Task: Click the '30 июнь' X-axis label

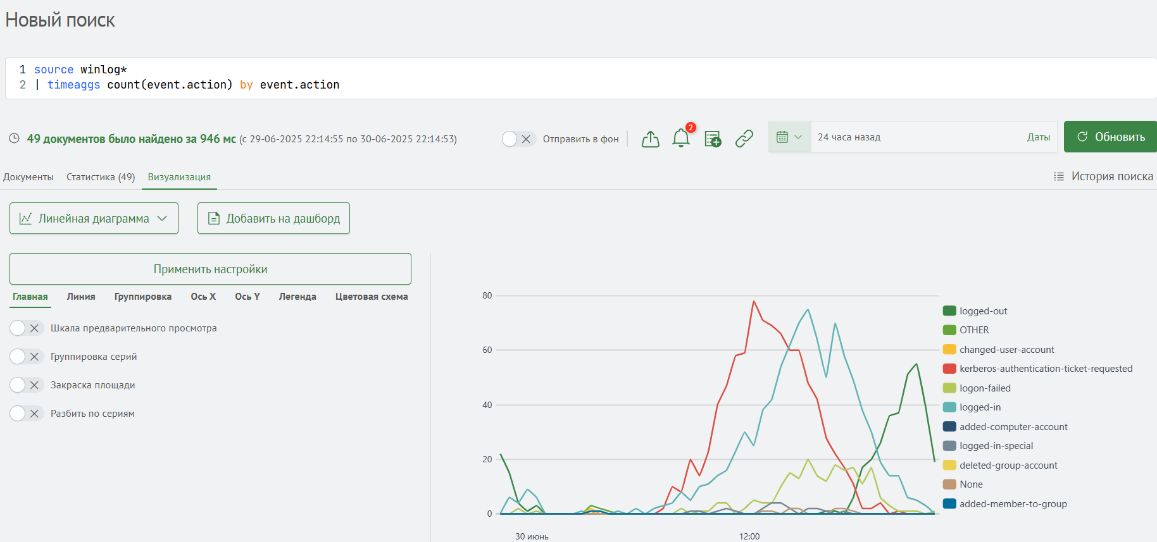Action: (532, 536)
